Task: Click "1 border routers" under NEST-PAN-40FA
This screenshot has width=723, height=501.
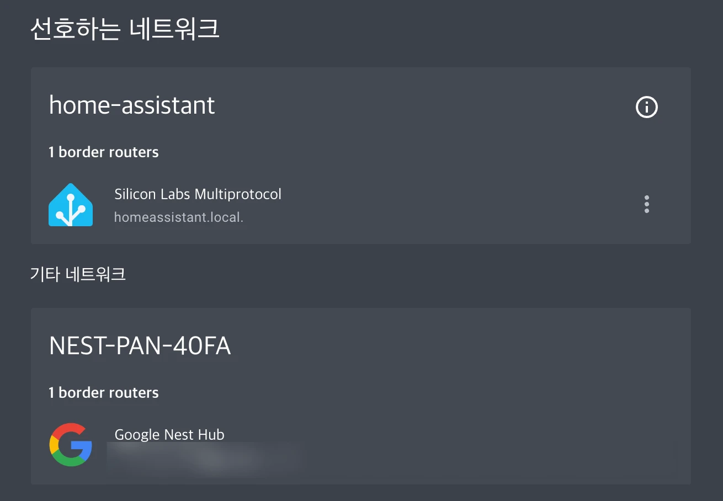Action: tap(103, 393)
